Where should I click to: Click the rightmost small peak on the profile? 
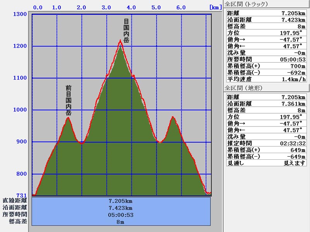(173, 117)
